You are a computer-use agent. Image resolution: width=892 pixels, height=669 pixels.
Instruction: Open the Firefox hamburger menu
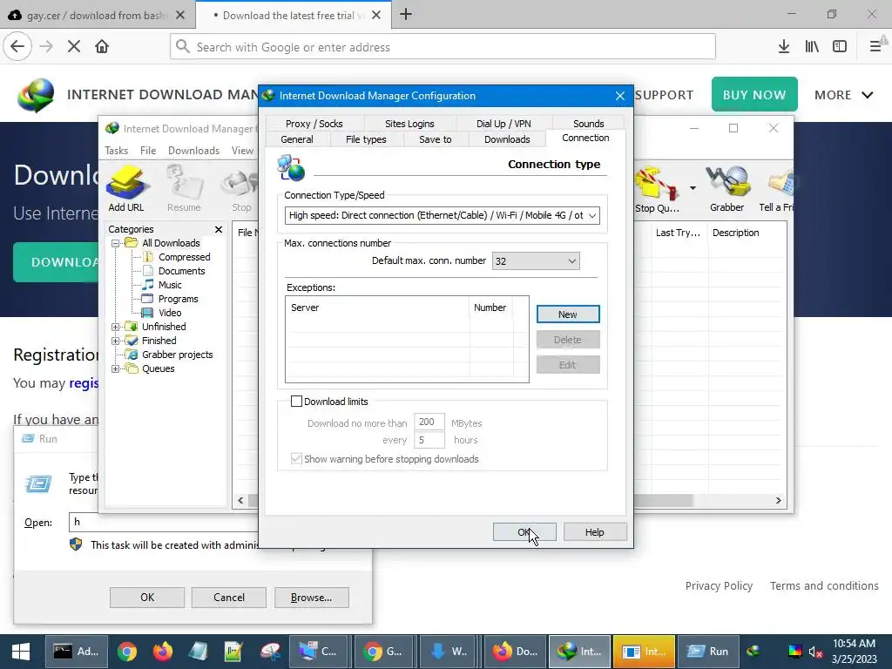875,47
